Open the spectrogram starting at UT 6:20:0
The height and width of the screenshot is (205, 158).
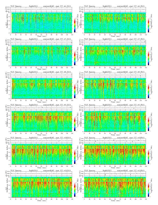tap(42, 23)
